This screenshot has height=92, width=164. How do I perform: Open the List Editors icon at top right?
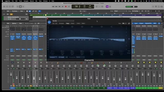click(153, 7)
